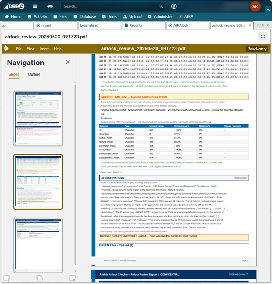Image resolution: width=272 pixels, height=284 pixels.
Task: Click the Read-only badge
Action: tap(257, 49)
